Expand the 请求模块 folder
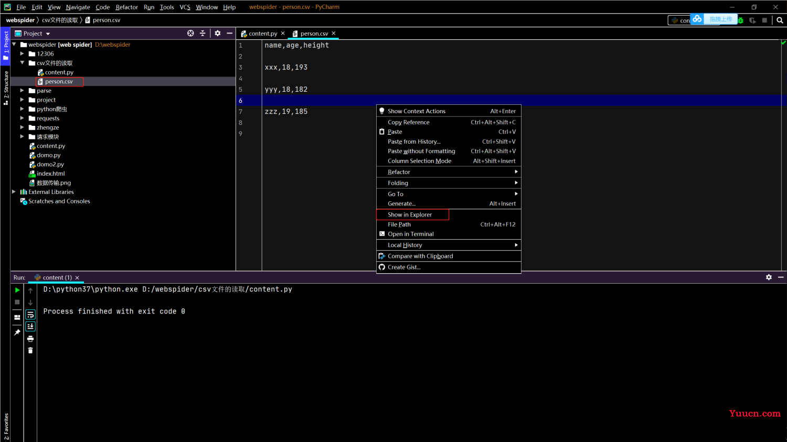The image size is (787, 442). click(22, 136)
